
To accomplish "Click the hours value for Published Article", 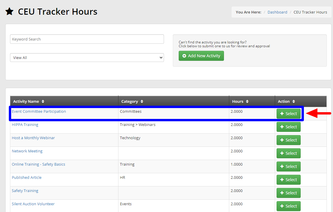I will click(237, 177).
